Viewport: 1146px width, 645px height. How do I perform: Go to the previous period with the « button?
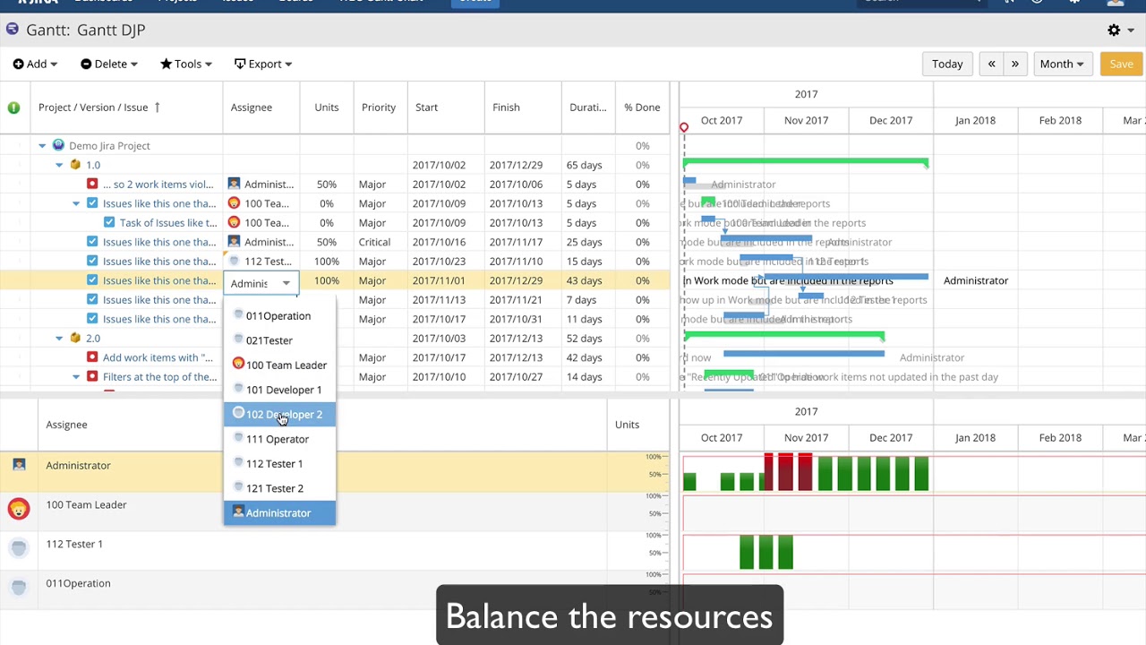(x=992, y=64)
